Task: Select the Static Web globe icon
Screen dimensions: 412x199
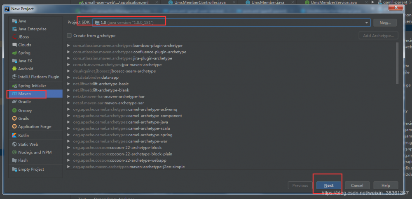Action: [x=14, y=144]
